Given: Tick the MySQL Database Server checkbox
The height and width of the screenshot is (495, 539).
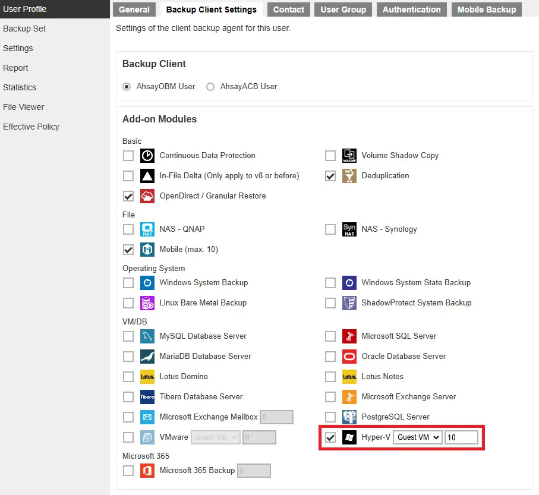Looking at the screenshot, I should coord(128,336).
